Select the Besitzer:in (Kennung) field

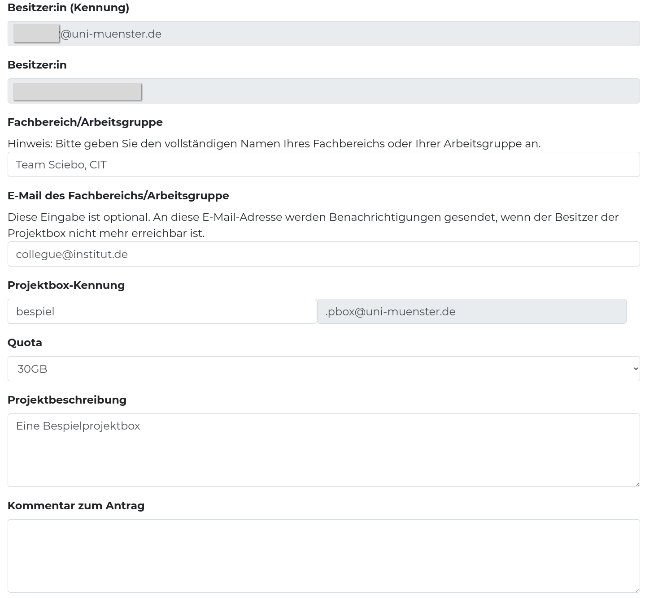pos(323,33)
